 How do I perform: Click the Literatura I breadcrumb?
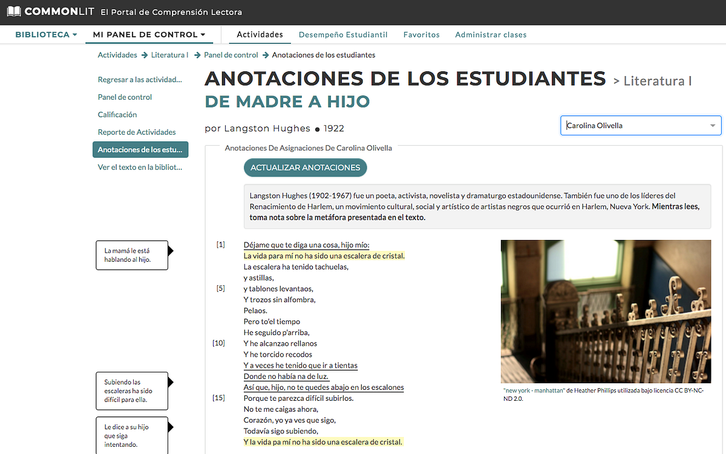click(x=169, y=54)
